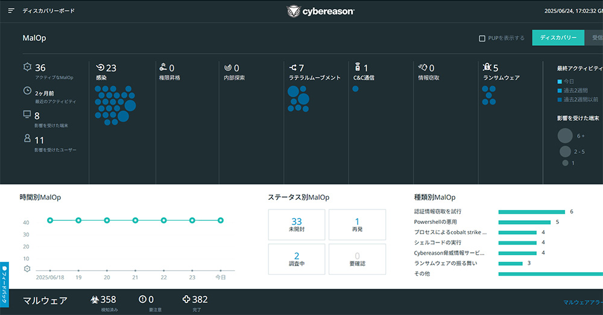Click the active MalOp hexagon icon
Screen dimensions: 603x315
coord(27,67)
